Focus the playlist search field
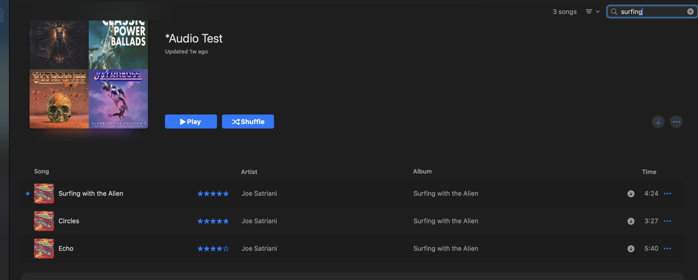 pyautogui.click(x=652, y=12)
